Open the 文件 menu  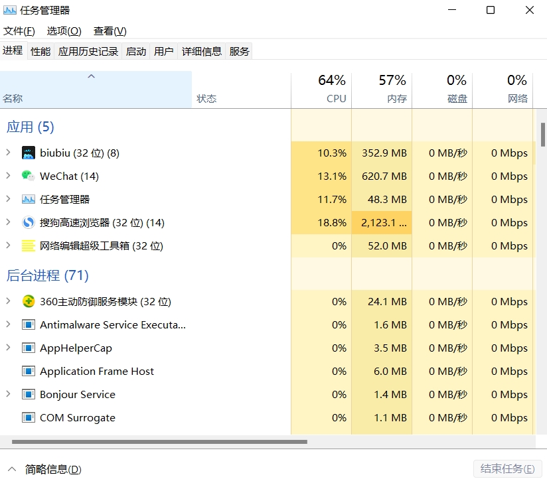click(x=19, y=31)
